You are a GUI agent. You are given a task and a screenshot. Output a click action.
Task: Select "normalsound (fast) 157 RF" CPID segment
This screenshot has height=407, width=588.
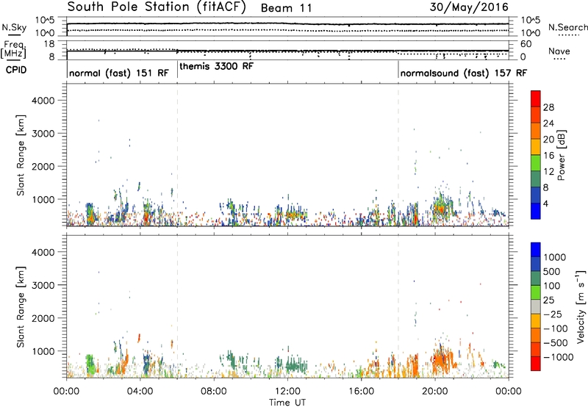click(464, 73)
